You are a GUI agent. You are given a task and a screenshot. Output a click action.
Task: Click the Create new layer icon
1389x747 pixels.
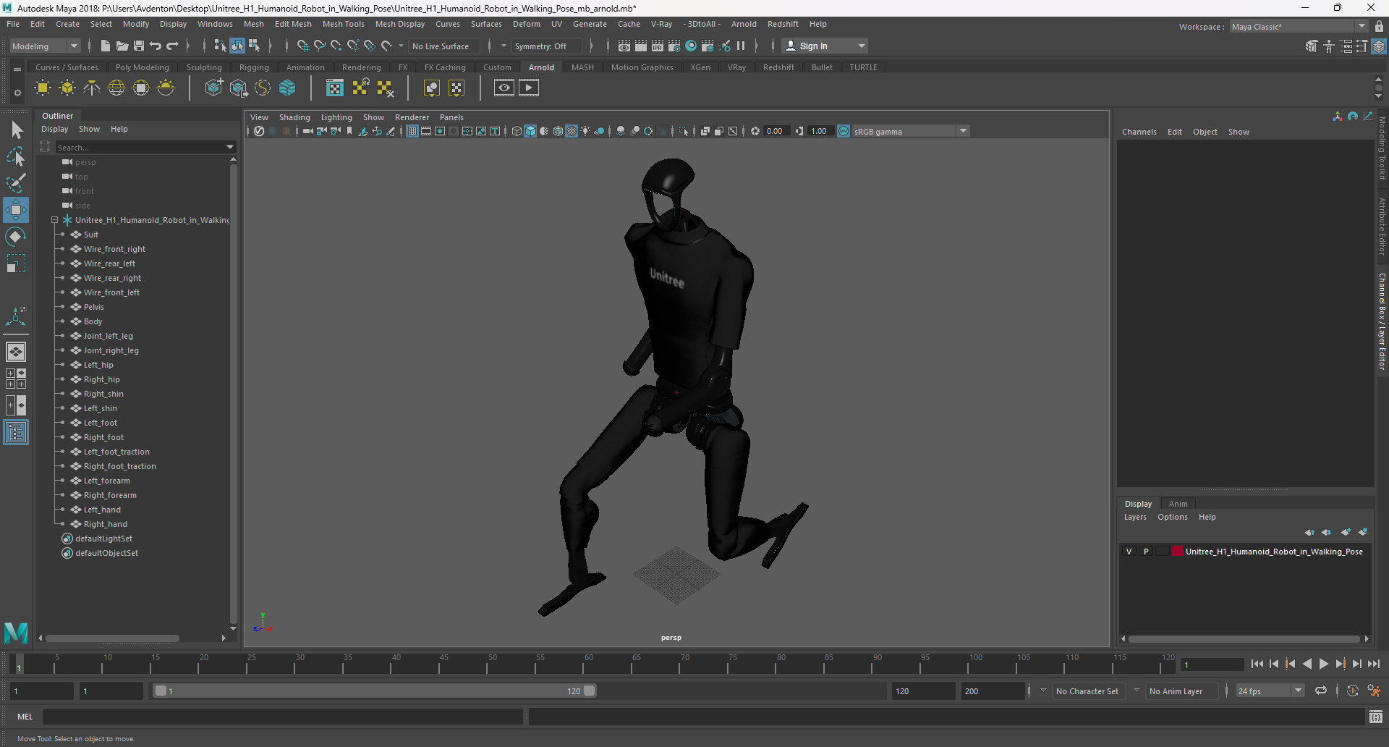pyautogui.click(x=1346, y=532)
